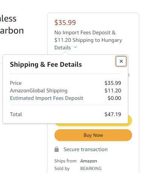144x173 pixels.
Task: Click the $0.00 import fees amount
Action: (x=114, y=98)
